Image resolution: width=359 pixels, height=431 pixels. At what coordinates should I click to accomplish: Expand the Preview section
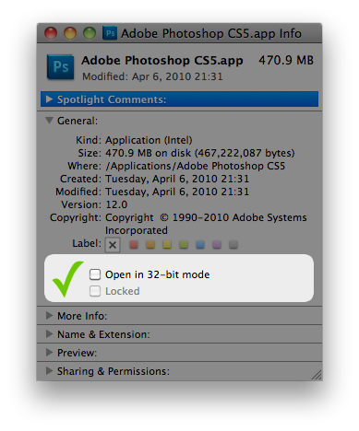[49, 353]
